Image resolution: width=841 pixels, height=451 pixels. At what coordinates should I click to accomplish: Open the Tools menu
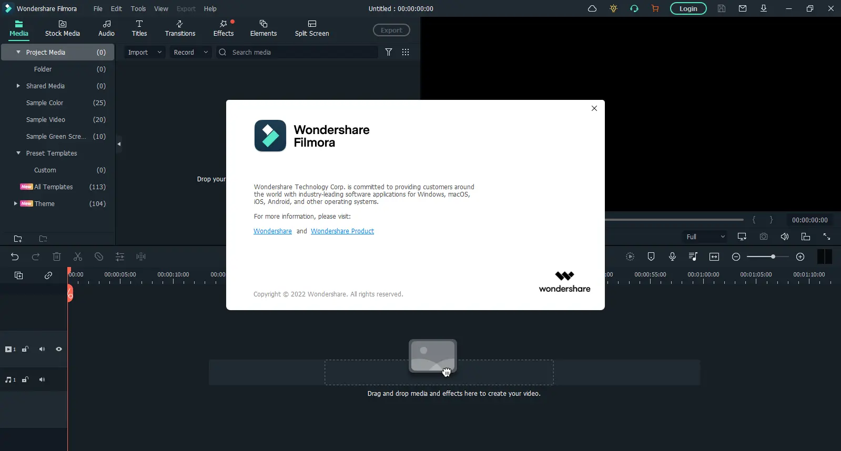tap(138, 8)
